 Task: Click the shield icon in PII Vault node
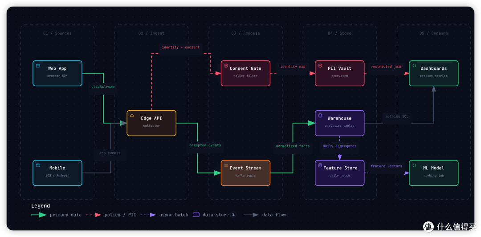click(x=320, y=65)
